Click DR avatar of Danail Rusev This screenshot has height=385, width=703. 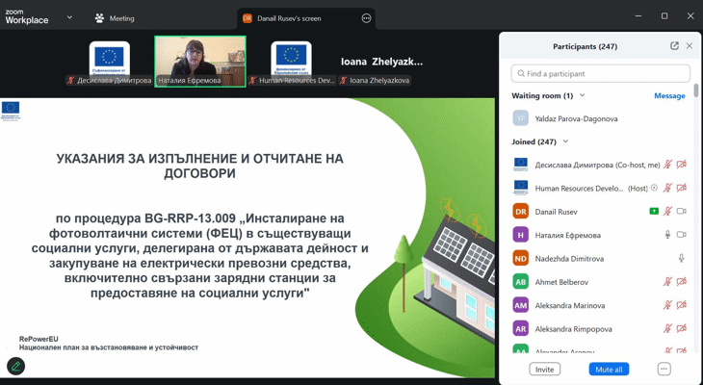[521, 212]
